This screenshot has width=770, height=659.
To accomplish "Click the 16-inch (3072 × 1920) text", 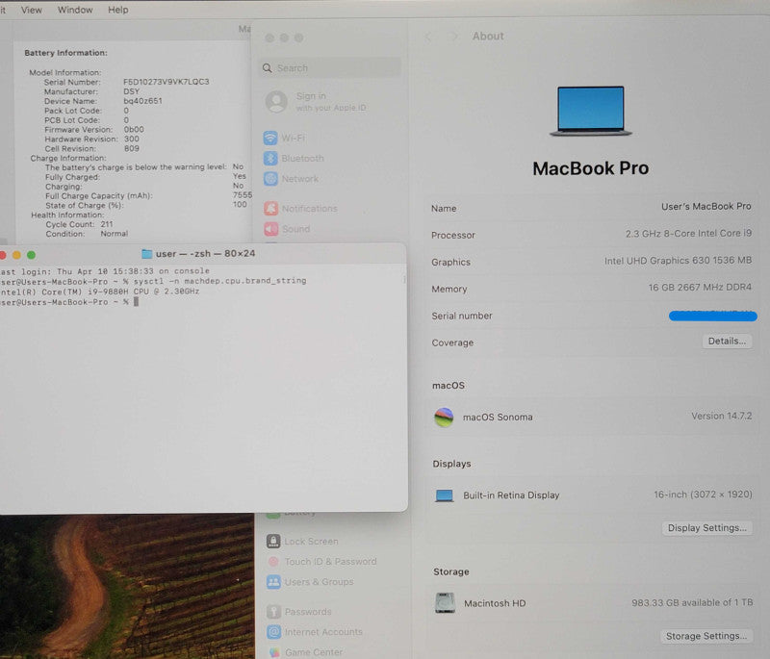I will coord(703,494).
